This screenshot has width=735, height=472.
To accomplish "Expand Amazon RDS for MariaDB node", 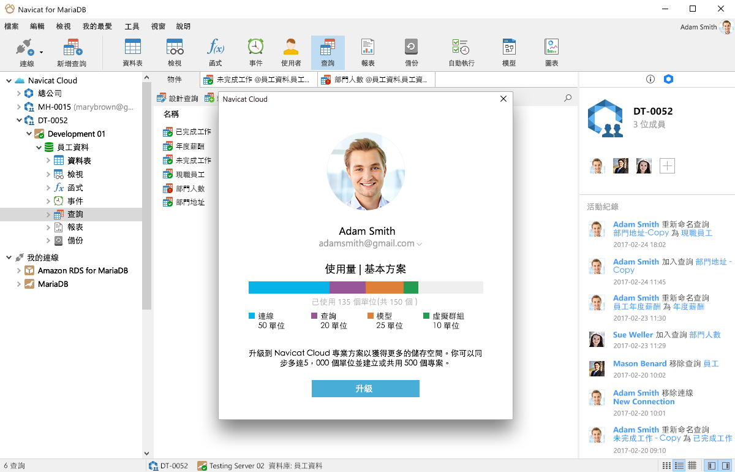I will click(18, 271).
